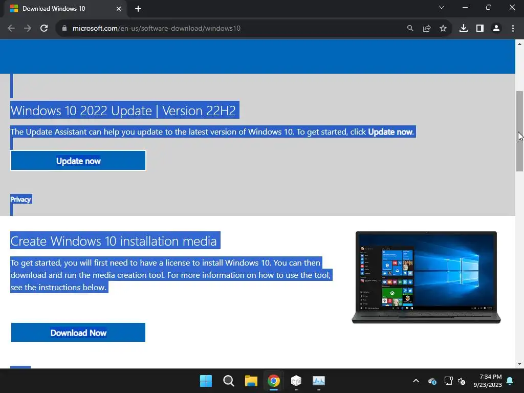
Task: Click the scrollbar up arrow
Action: click(x=520, y=44)
